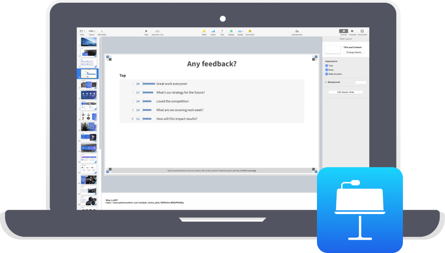Select slide 8 thumbnail
This screenshot has width=445, height=253.
point(89,116)
